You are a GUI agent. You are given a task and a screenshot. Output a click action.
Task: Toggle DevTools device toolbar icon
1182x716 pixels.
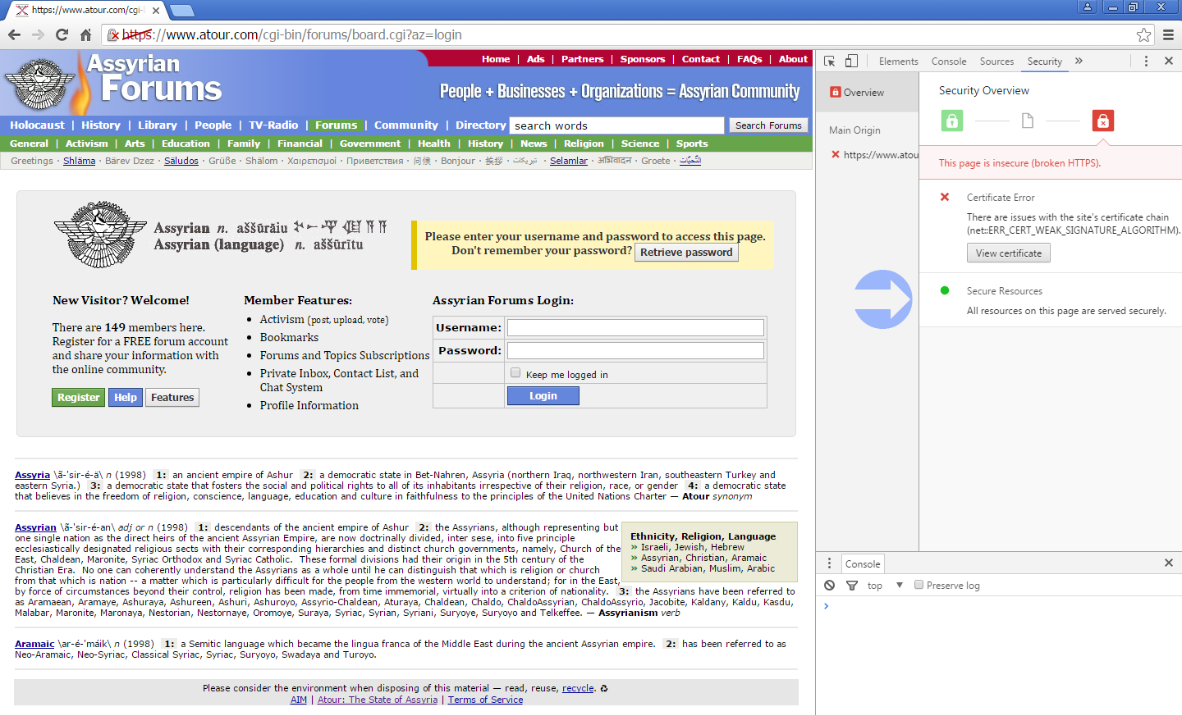(x=851, y=61)
